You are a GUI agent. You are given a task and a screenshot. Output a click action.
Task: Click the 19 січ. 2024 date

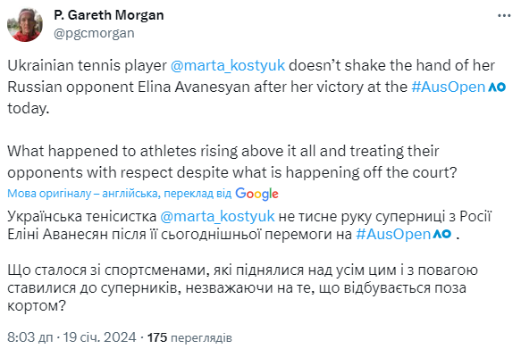click(100, 337)
